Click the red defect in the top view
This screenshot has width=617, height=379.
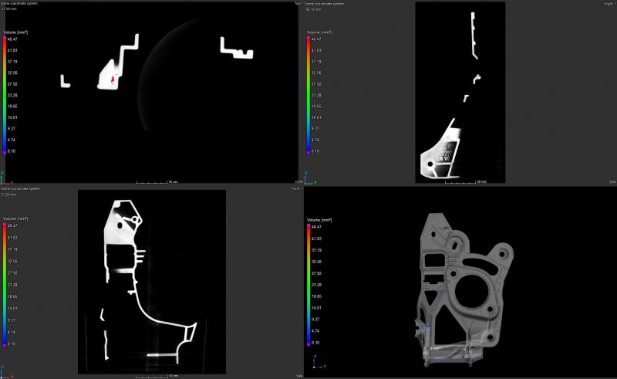[x=113, y=79]
